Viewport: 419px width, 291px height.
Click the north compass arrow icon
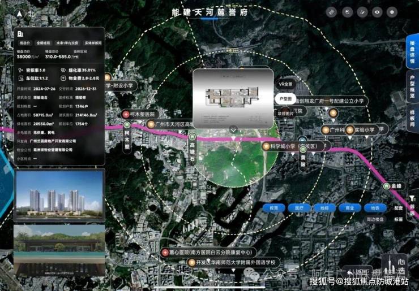click(x=20, y=14)
